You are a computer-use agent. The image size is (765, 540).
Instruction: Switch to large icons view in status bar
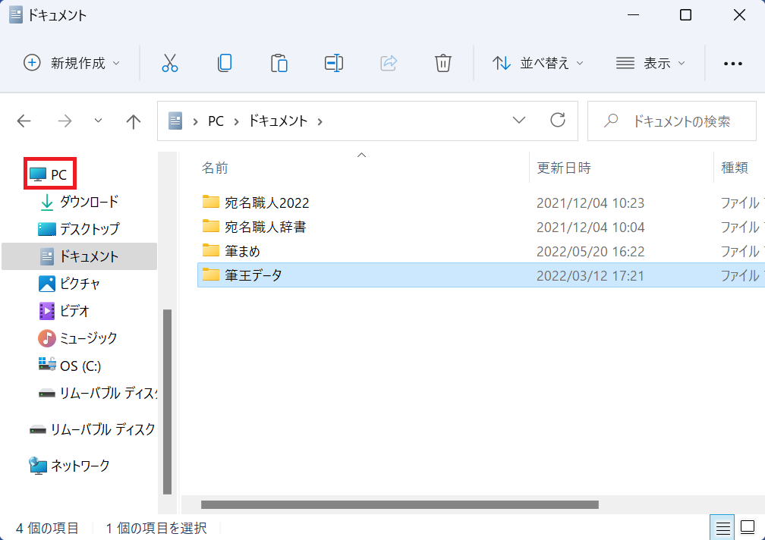(748, 528)
